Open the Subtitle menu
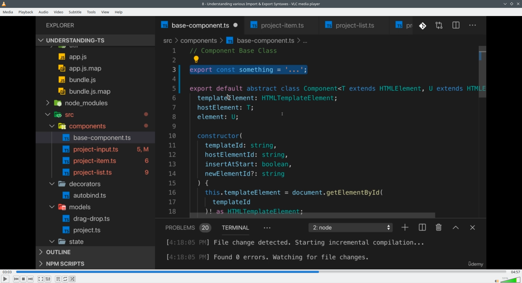 point(75,12)
